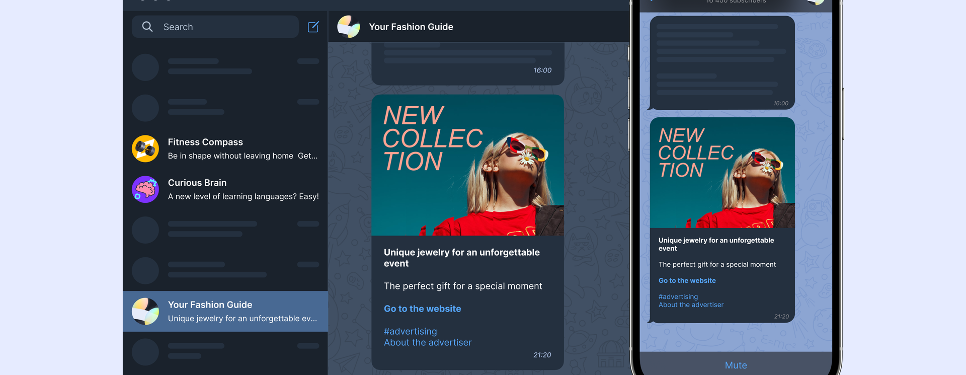Viewport: 966px width, 375px height.
Task: Click the channel avatar in desktop chat header
Action: coord(349,27)
